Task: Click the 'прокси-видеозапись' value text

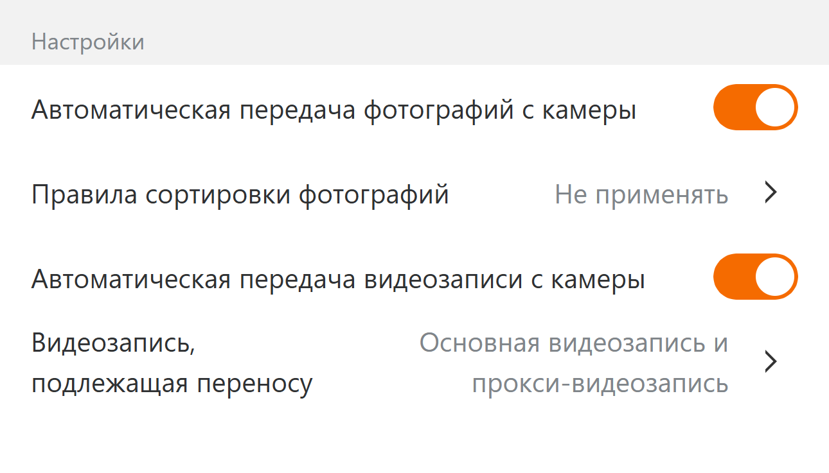Action: 600,384
